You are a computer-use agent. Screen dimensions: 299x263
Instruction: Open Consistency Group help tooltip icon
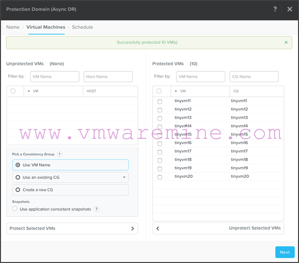[x=60, y=154]
